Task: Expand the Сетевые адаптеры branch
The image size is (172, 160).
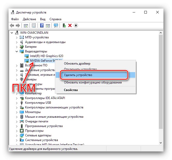Action: pyautogui.click(x=17, y=136)
